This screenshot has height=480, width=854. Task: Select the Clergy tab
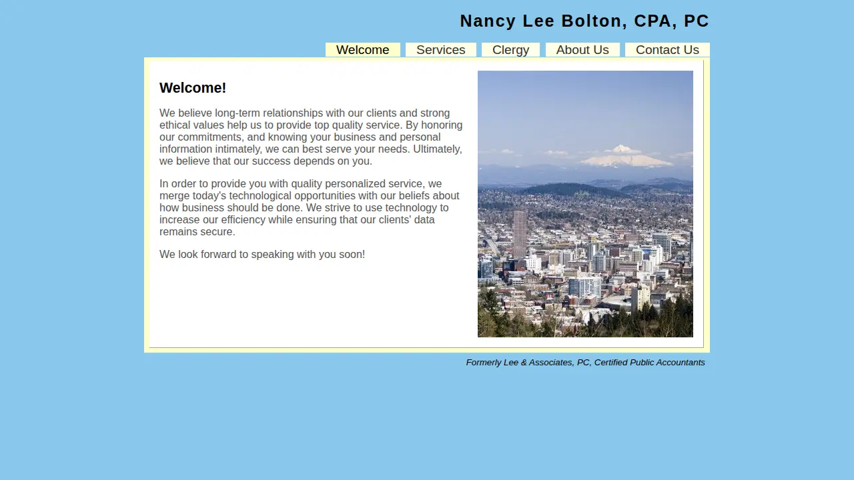(510, 50)
